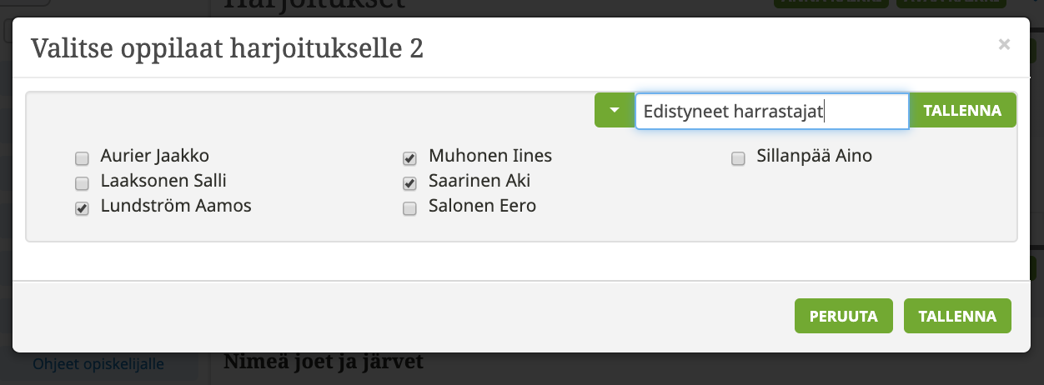This screenshot has width=1044, height=385.
Task: Click the Saarinen Aki name text
Action: point(479,181)
